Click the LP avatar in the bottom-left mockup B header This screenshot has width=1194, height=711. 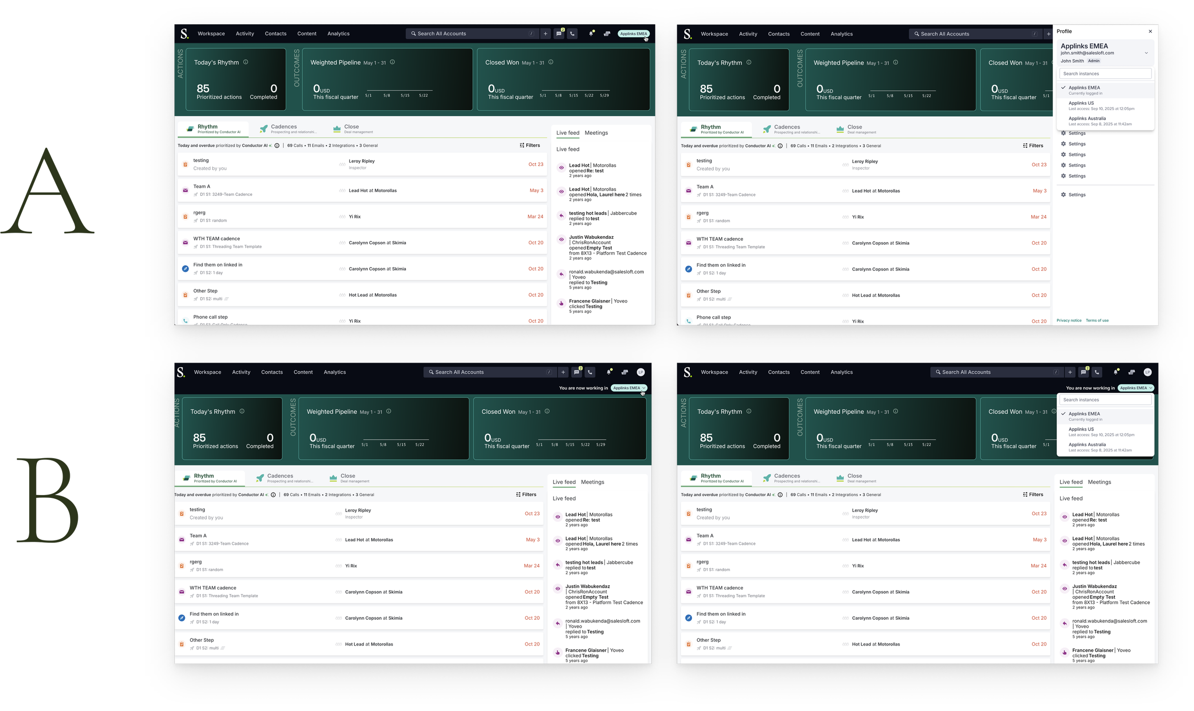(640, 372)
